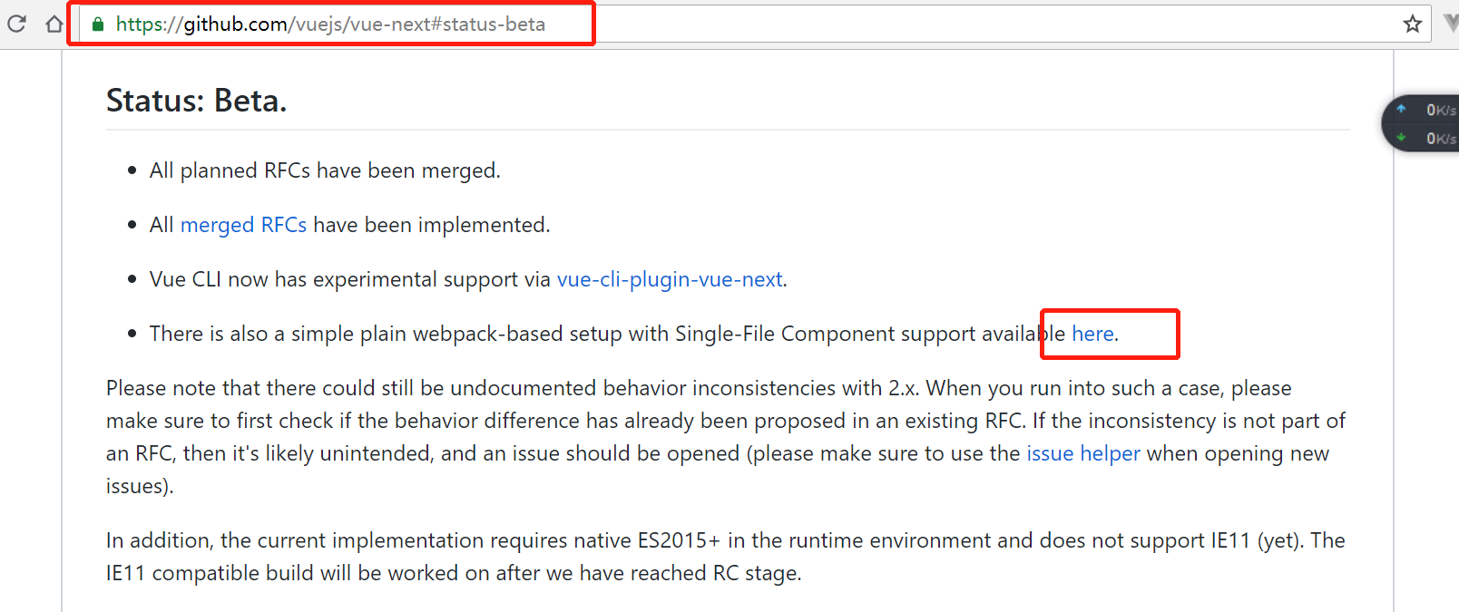Go to the browser home page icon
The image size is (1459, 612).
pos(54,24)
